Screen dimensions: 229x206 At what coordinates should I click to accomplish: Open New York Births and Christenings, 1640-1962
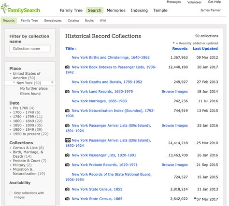(x=111, y=57)
